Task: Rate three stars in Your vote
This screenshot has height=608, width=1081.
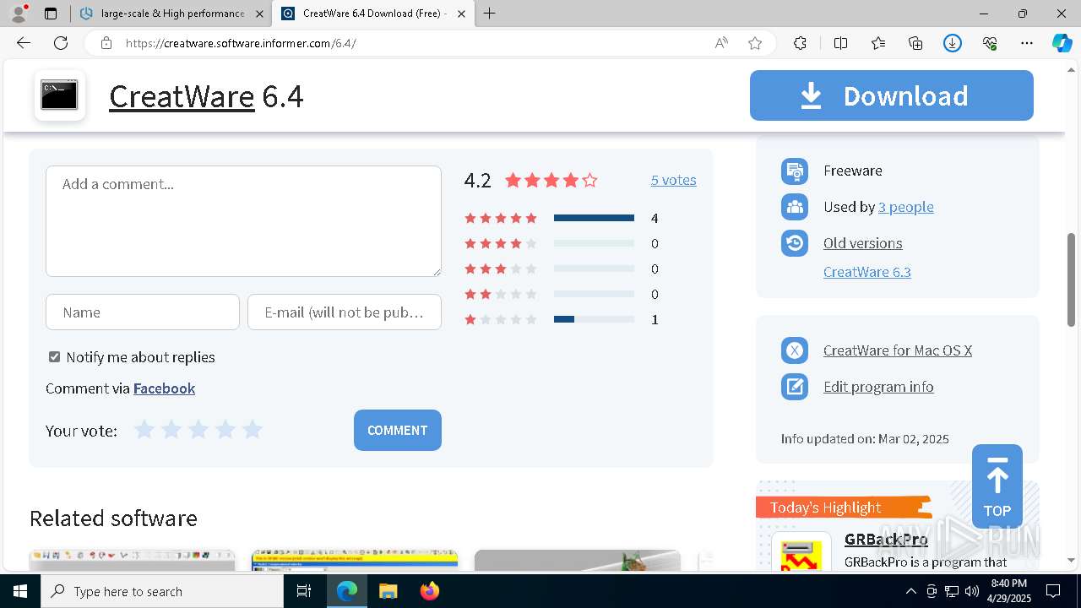Action: click(198, 430)
